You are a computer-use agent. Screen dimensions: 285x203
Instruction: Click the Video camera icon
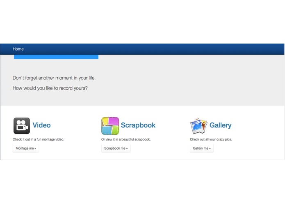22,126
